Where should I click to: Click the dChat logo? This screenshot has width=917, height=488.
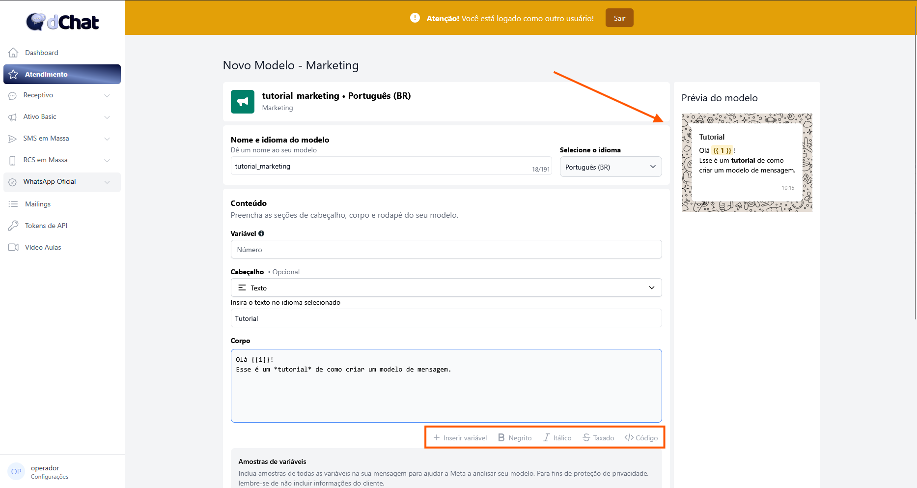(62, 22)
